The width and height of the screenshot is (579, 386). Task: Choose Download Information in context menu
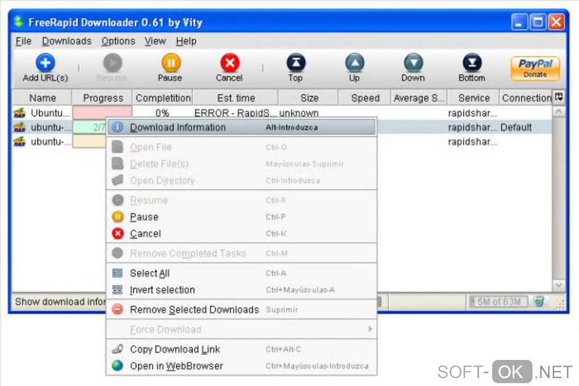click(x=241, y=127)
